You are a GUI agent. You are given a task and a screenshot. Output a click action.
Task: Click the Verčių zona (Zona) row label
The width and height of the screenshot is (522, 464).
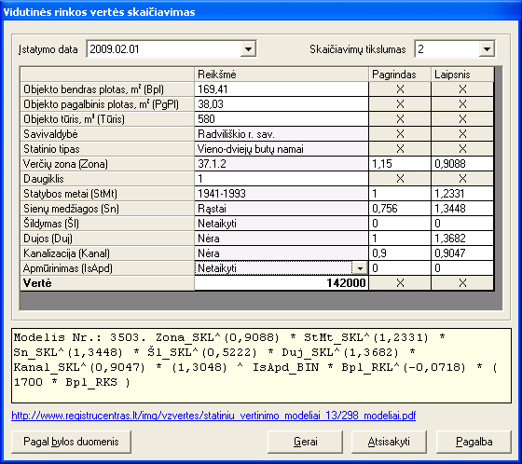pyautogui.click(x=107, y=164)
